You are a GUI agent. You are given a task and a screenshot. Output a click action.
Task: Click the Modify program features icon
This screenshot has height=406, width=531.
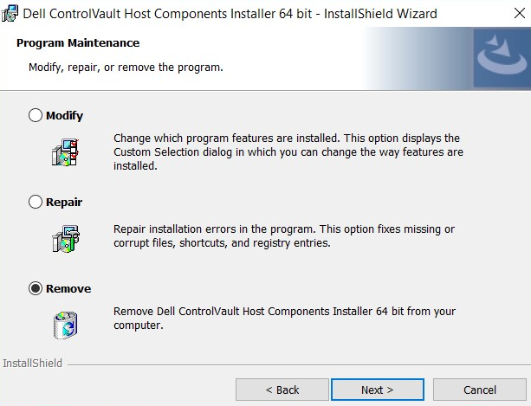(x=66, y=150)
